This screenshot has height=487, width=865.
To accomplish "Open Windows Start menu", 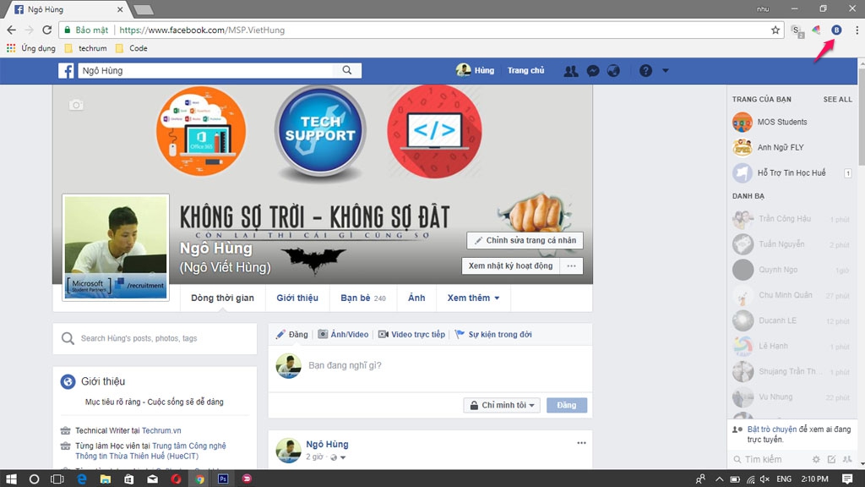I will click(x=11, y=479).
